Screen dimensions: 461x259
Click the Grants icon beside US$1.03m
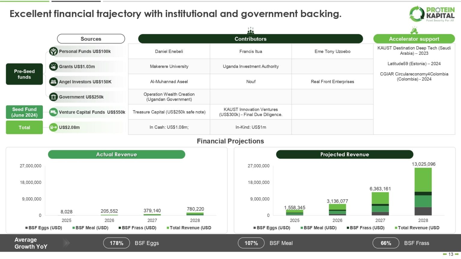(53, 67)
